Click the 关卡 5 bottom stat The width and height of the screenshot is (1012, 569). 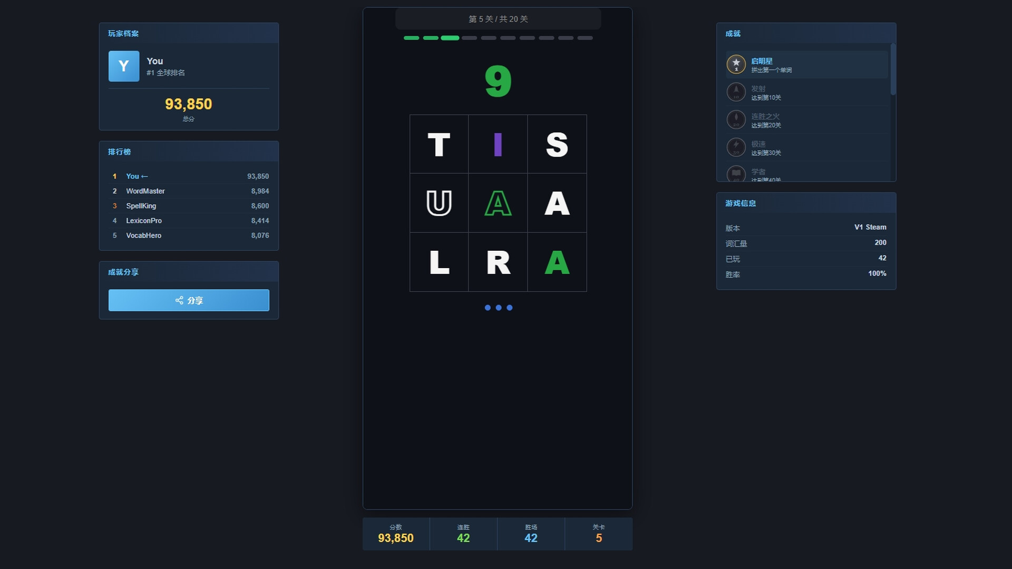tap(599, 534)
